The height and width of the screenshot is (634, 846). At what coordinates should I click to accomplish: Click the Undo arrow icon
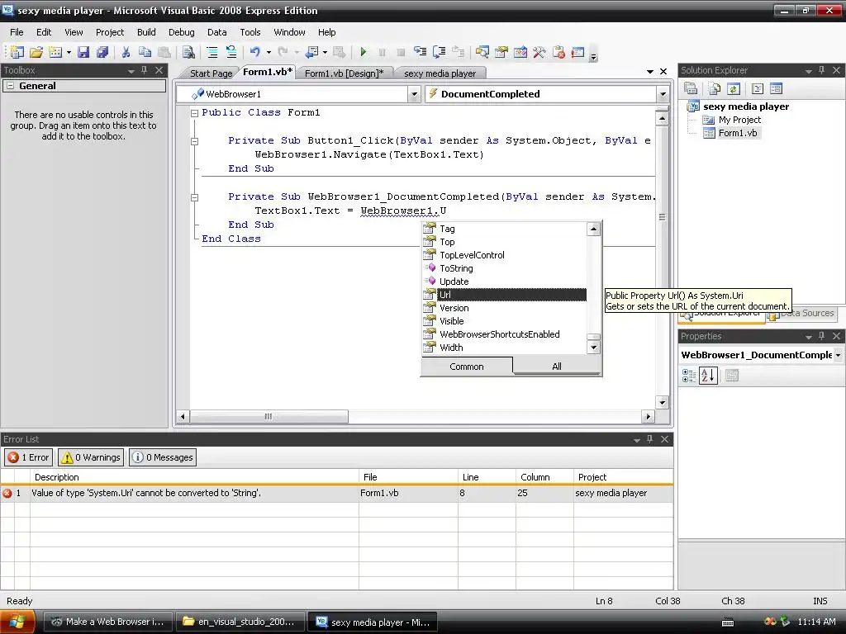pyautogui.click(x=254, y=52)
